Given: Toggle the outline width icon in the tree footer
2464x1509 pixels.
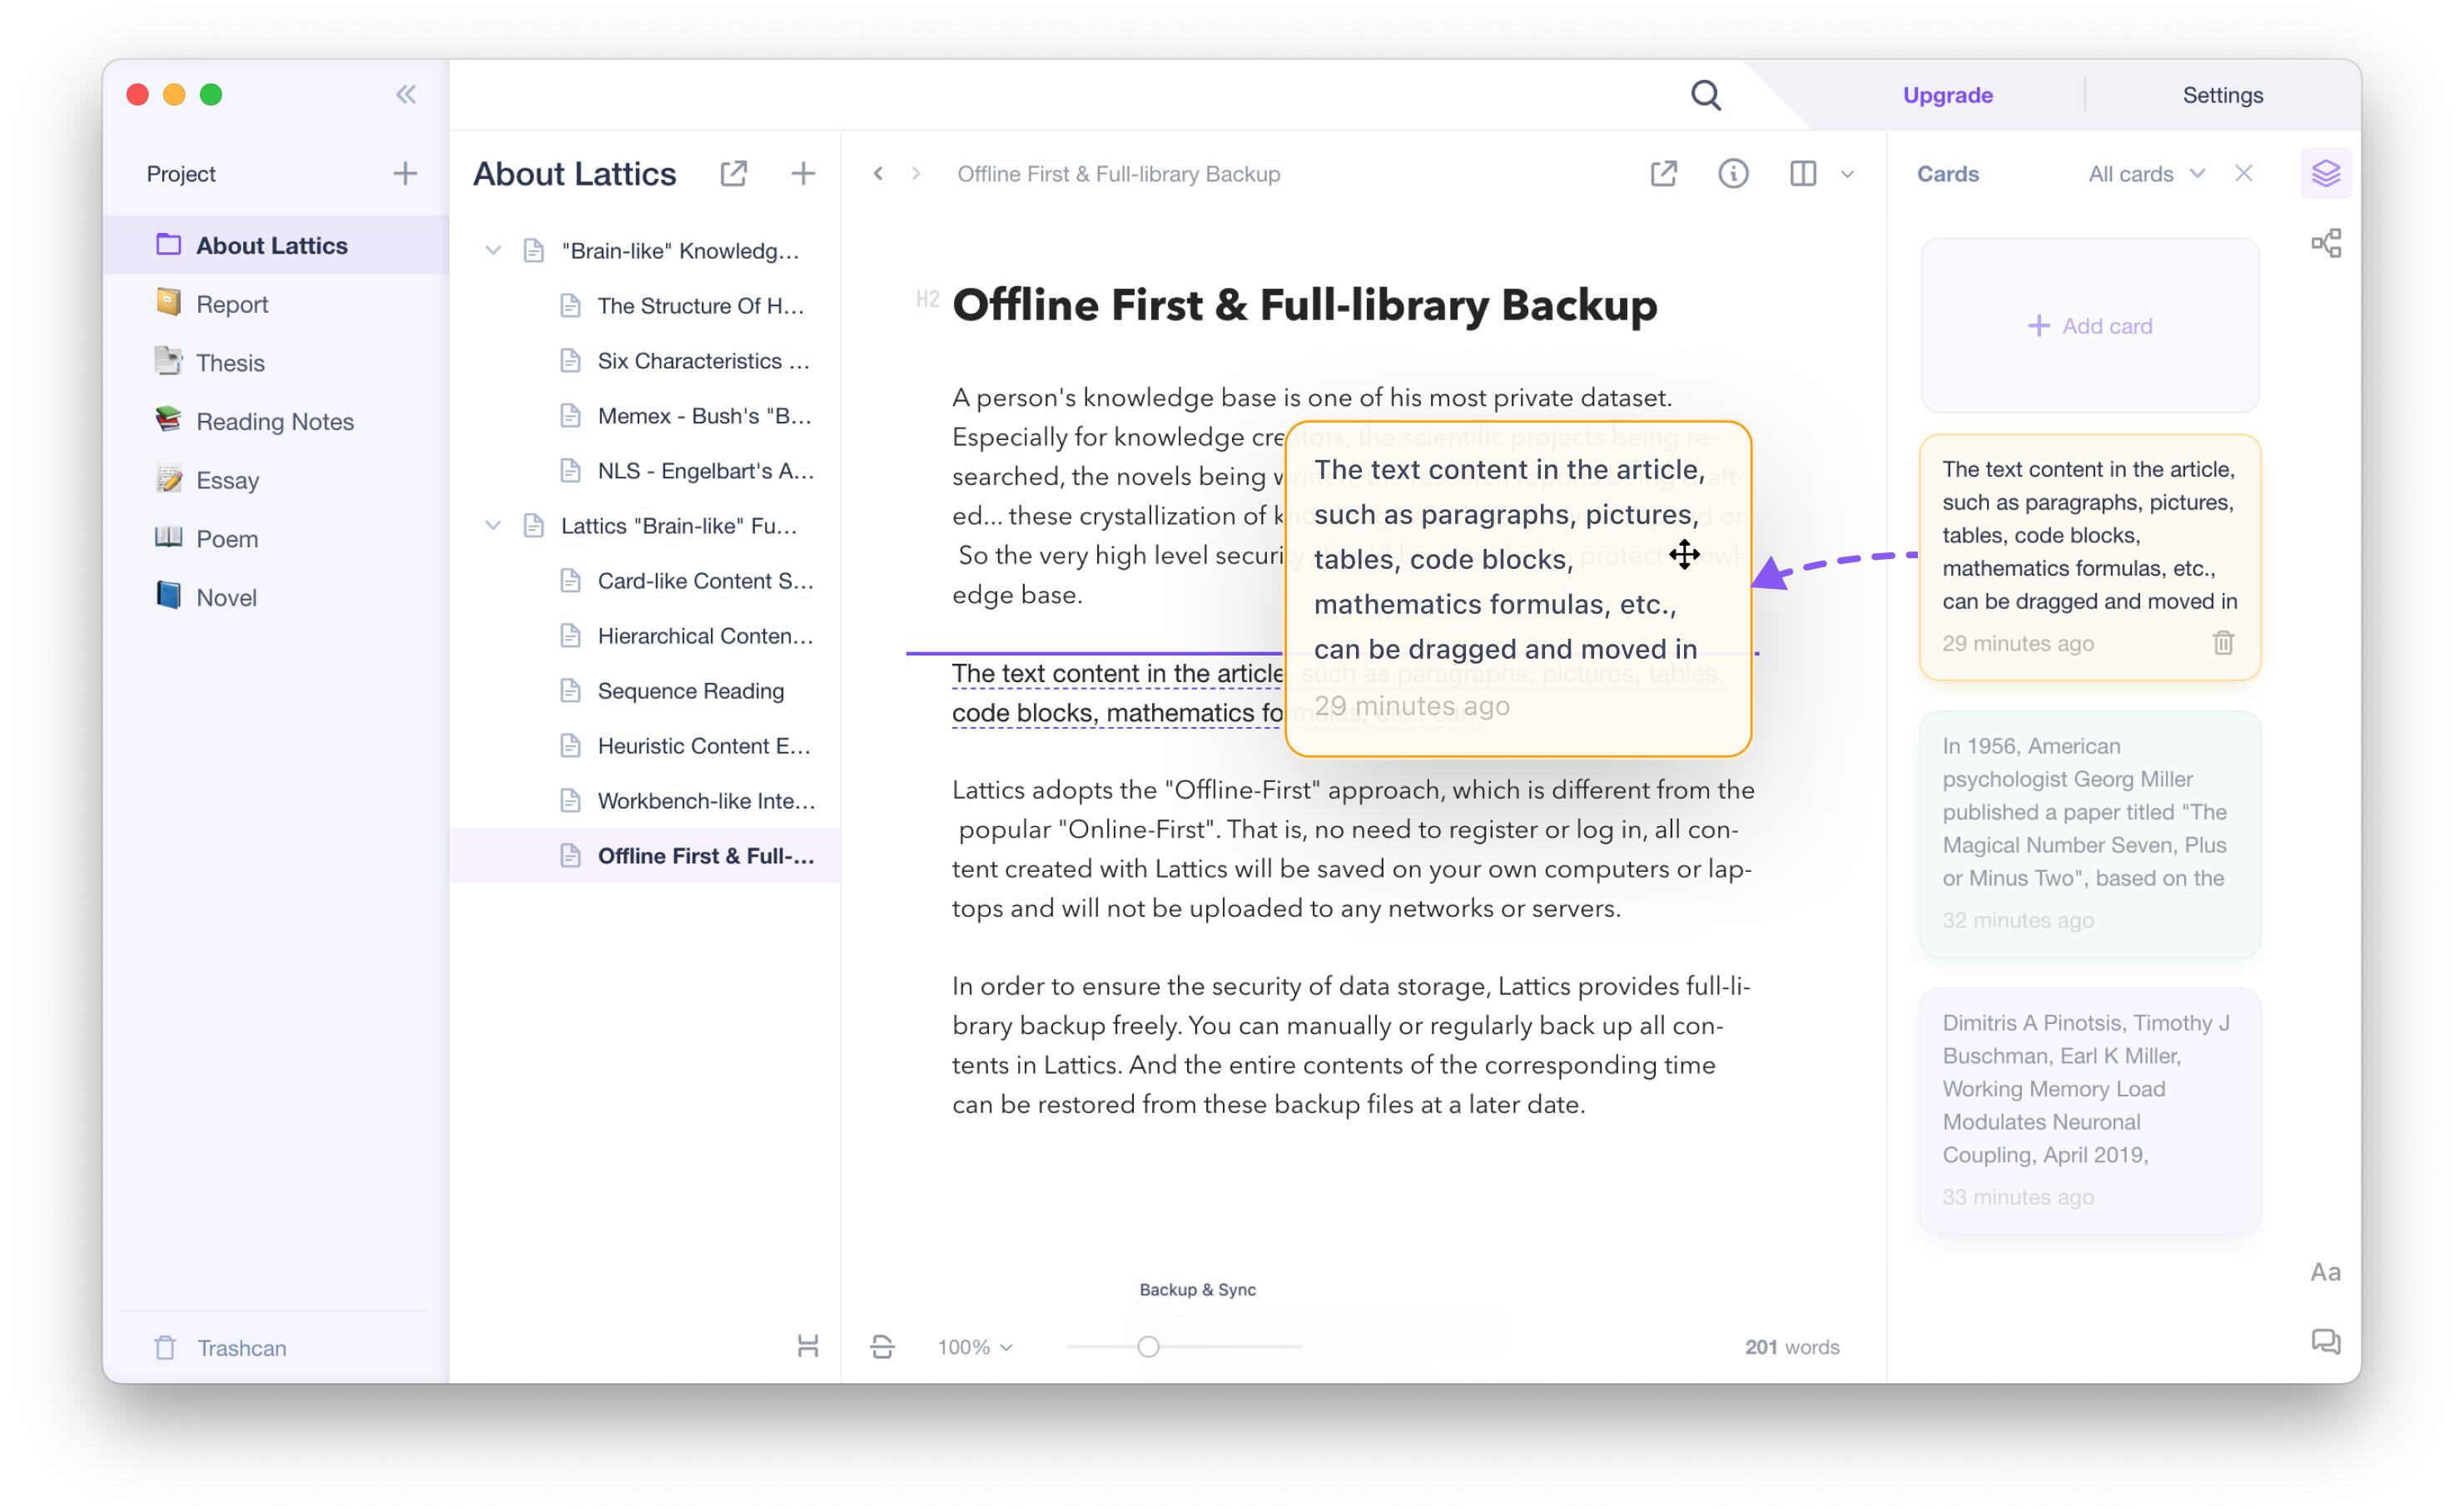Looking at the screenshot, I should point(808,1346).
